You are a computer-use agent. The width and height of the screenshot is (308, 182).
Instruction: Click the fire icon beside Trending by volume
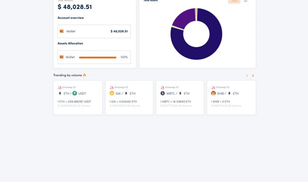pos(84,75)
